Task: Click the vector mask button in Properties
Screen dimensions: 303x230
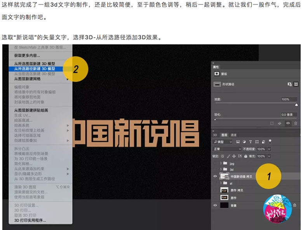Action: (296, 84)
